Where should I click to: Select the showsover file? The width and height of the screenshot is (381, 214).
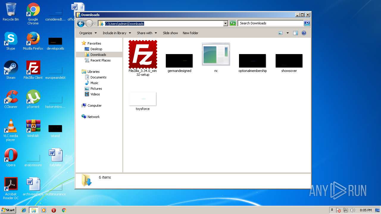289,63
